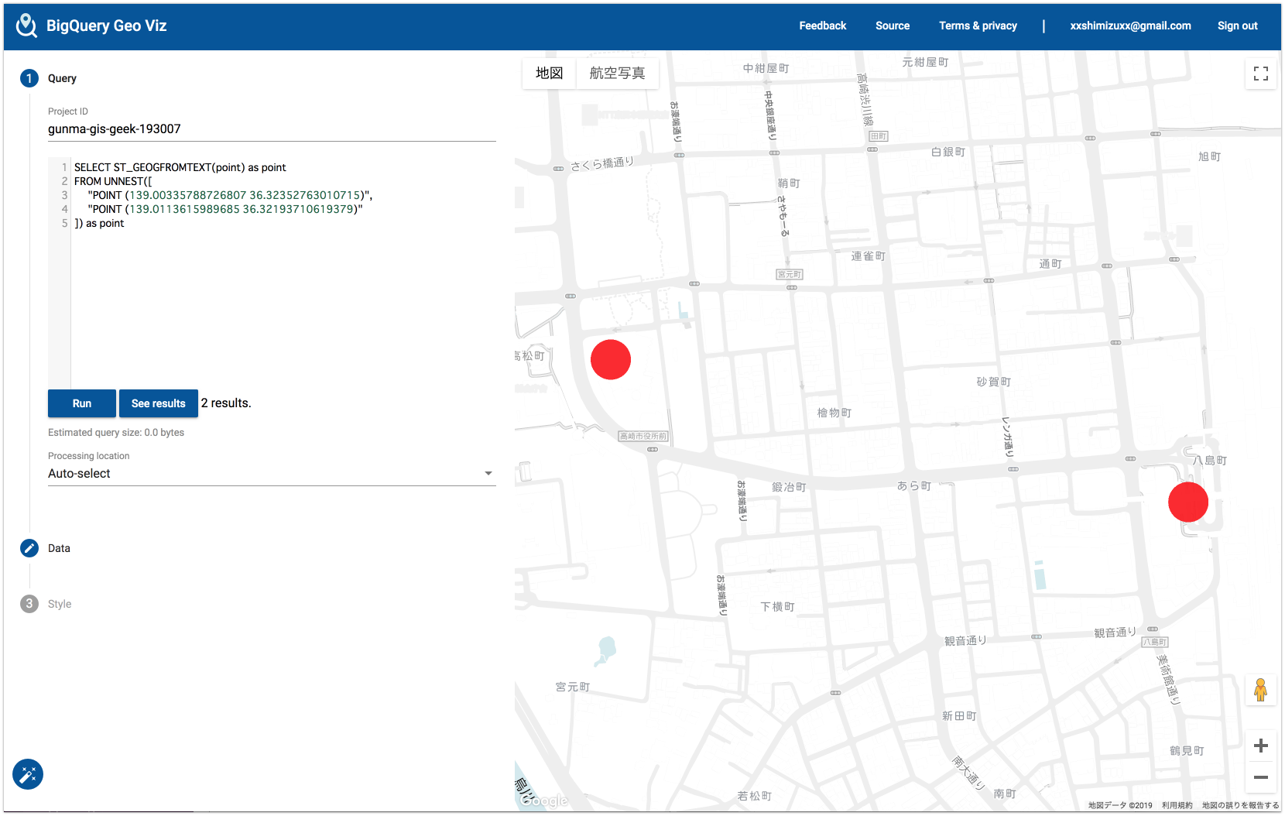The width and height of the screenshot is (1285, 816).
Task: Switch map to 航空写真 satellite view
Action: point(617,73)
